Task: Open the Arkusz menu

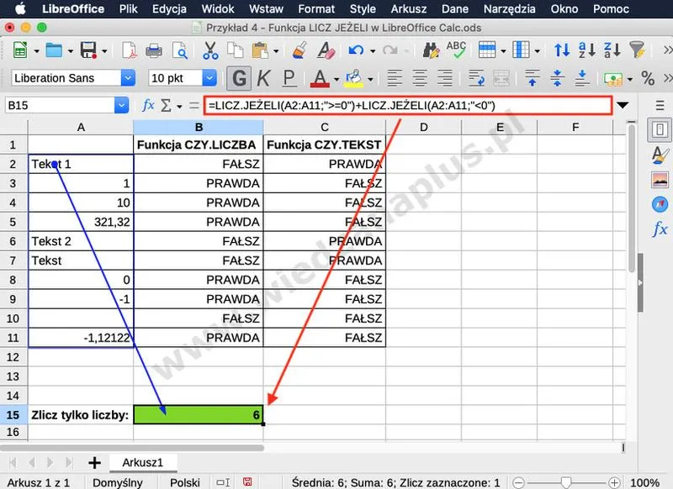Action: coord(409,8)
